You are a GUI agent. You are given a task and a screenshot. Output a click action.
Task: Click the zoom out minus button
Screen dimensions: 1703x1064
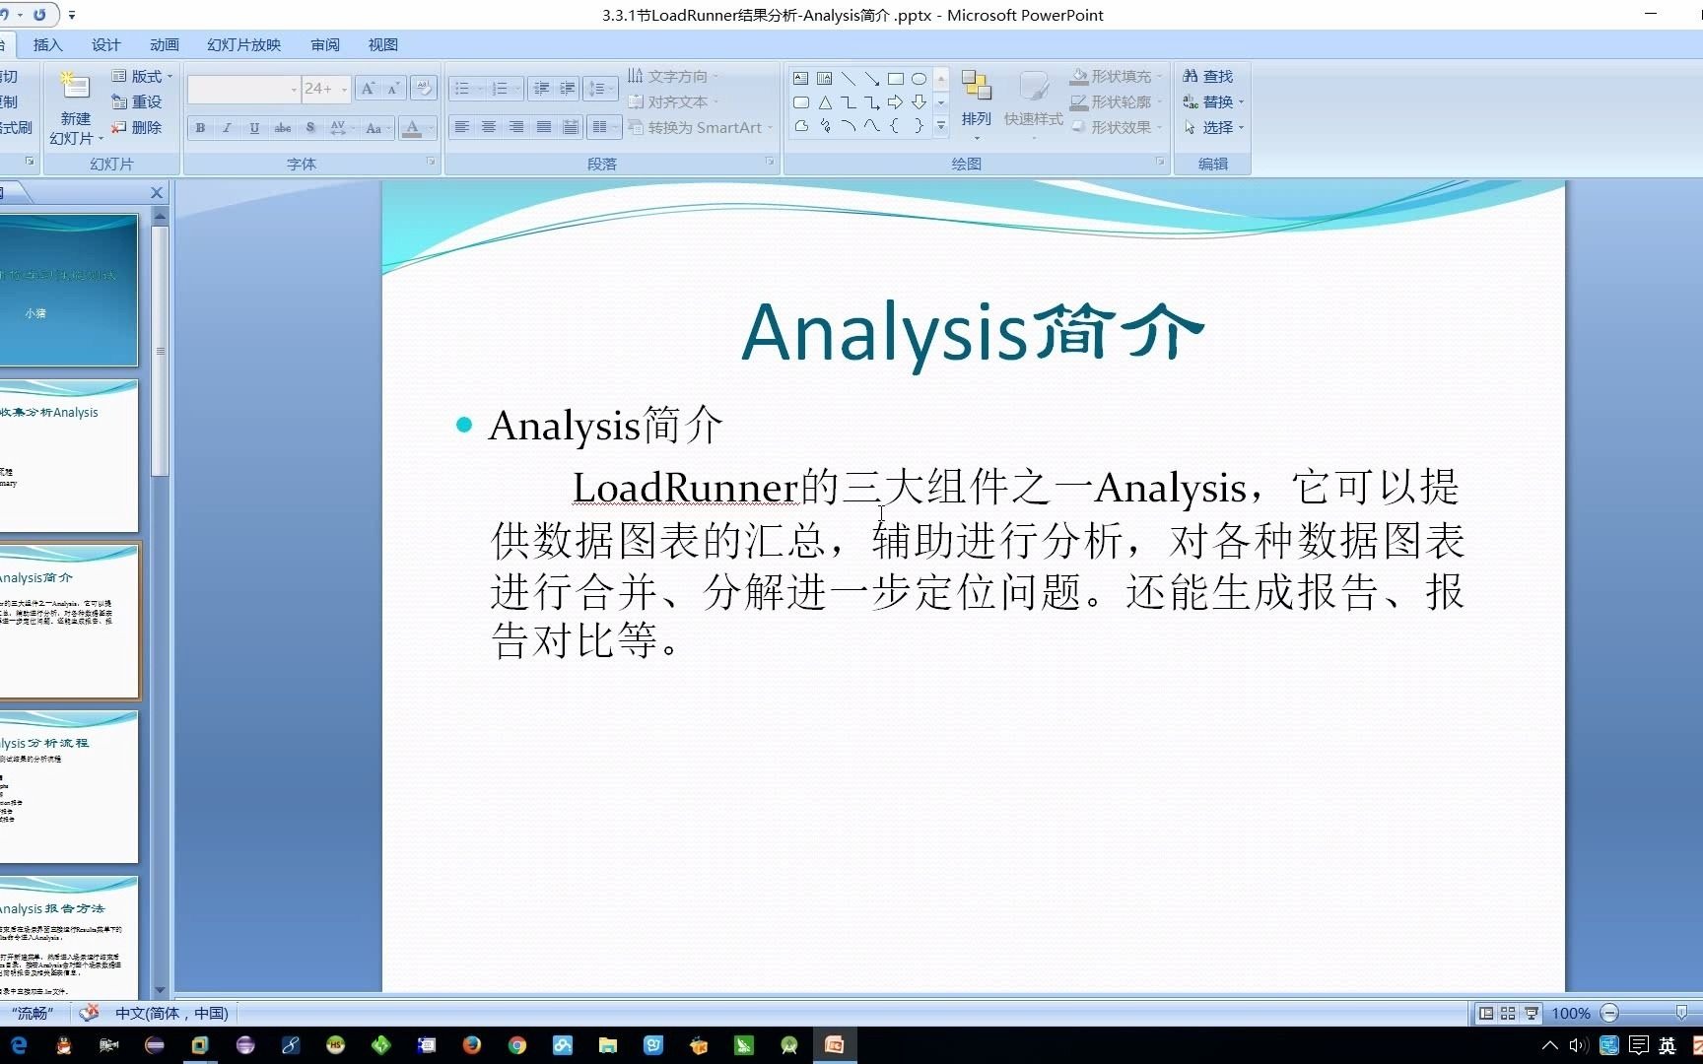pyautogui.click(x=1609, y=1013)
